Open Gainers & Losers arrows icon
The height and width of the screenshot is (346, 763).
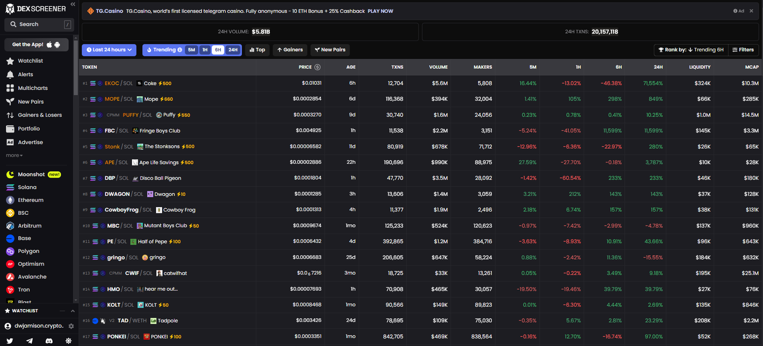(10, 115)
